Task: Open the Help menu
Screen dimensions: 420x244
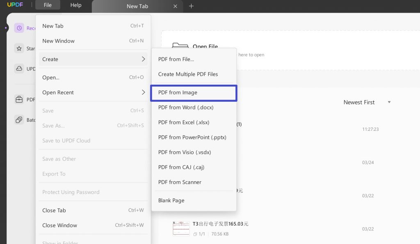Action: 76,5
